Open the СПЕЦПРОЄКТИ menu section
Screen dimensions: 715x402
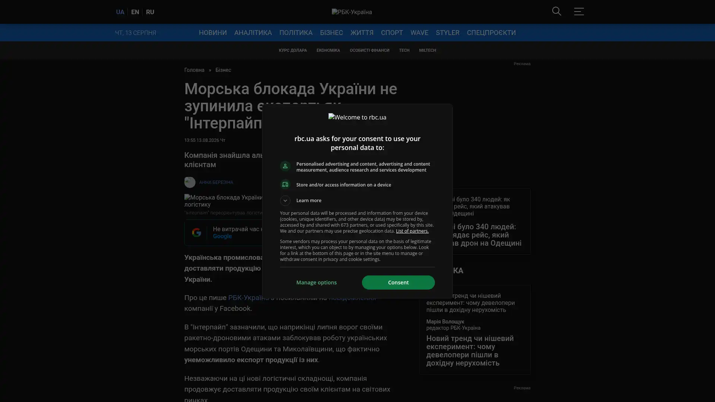[491, 33]
